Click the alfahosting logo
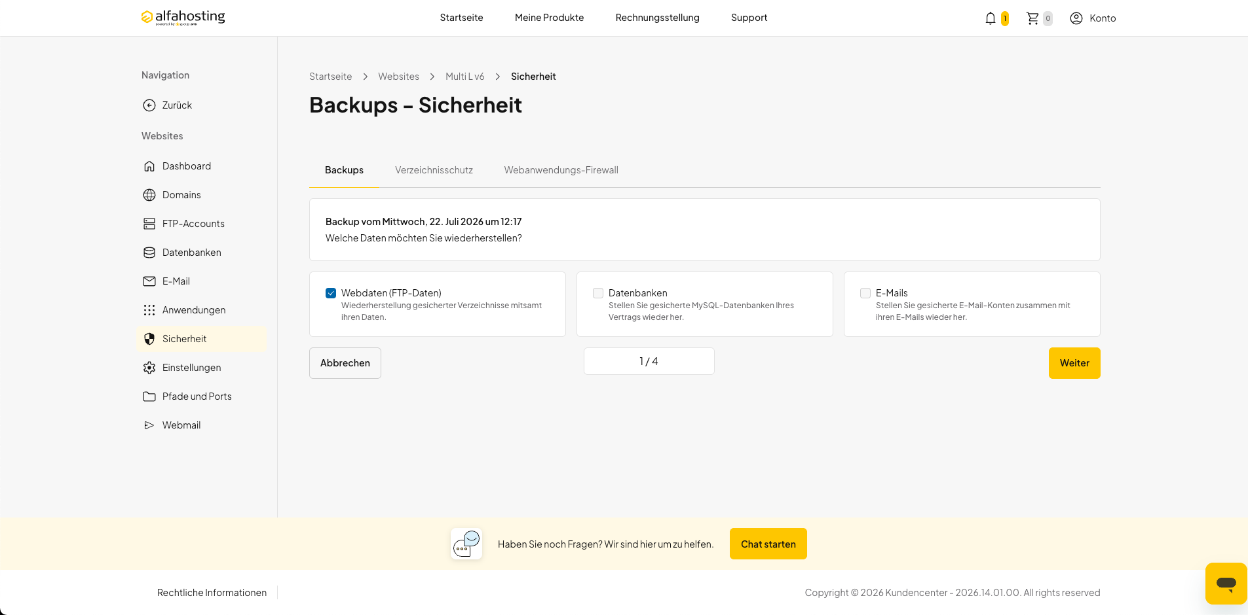 tap(183, 18)
